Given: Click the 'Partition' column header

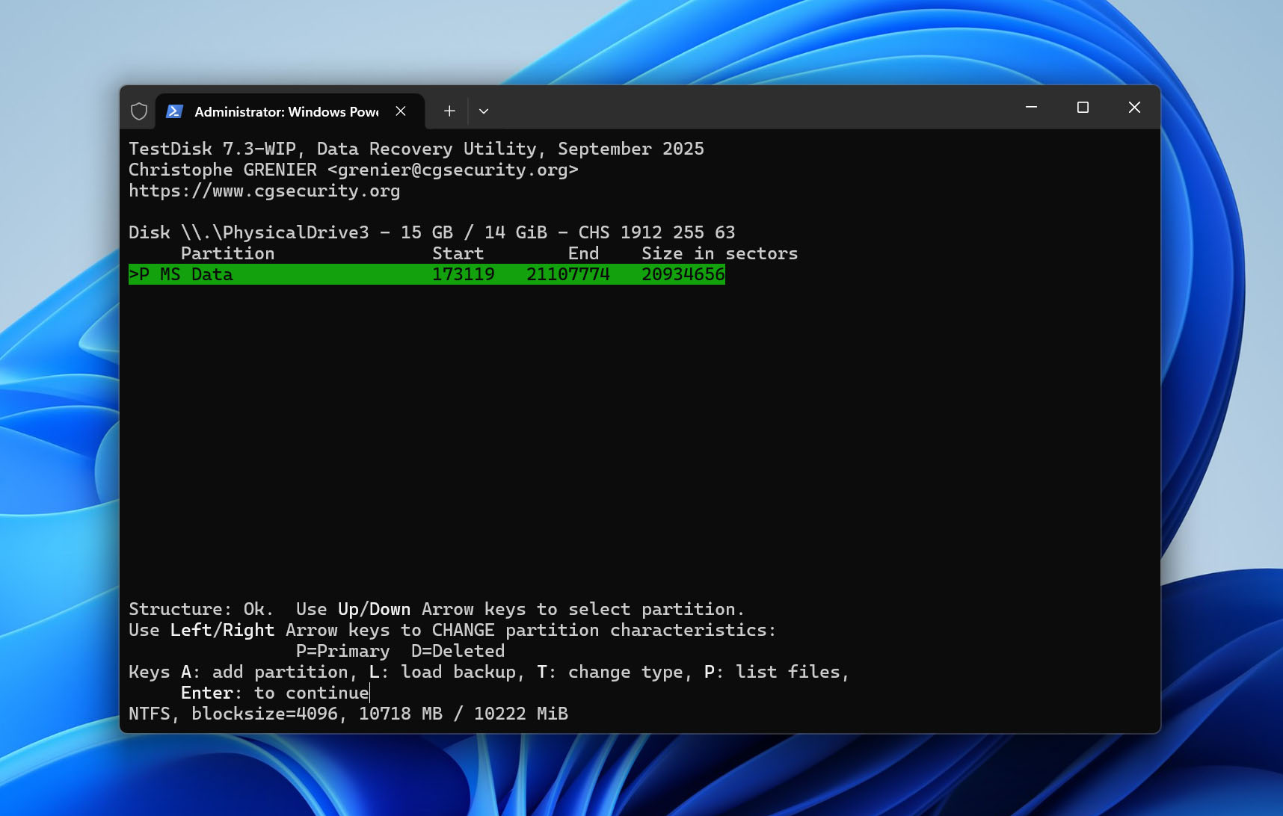Looking at the screenshot, I should 228,253.
